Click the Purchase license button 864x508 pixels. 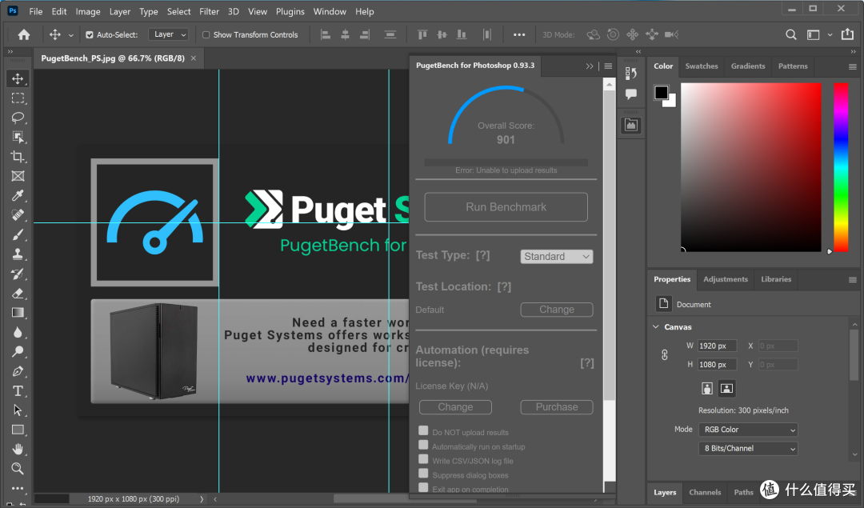pos(557,406)
